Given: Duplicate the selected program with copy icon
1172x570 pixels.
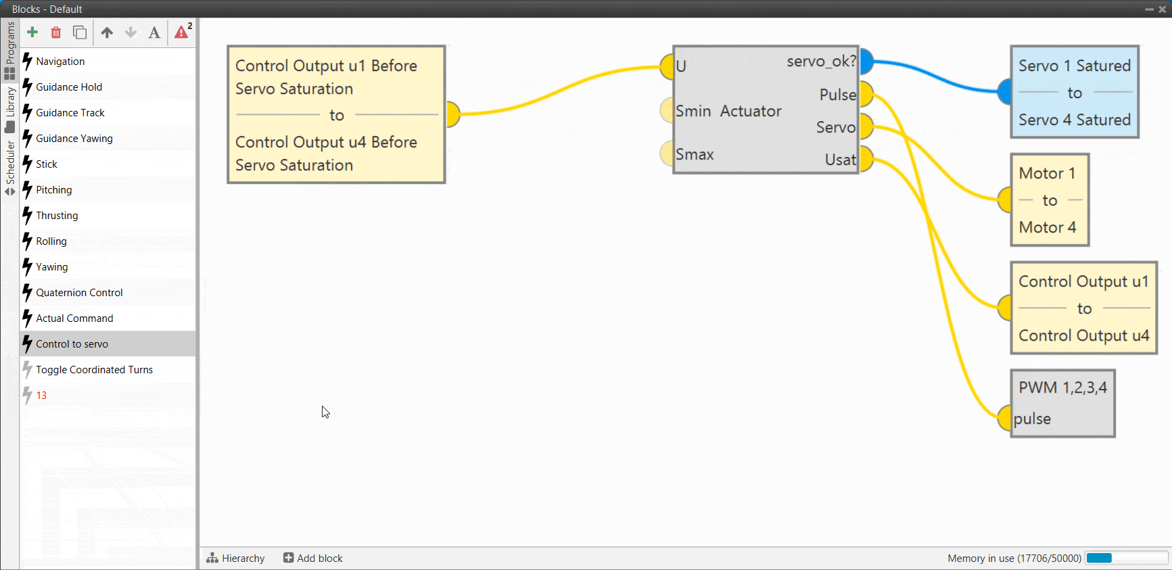Looking at the screenshot, I should click(x=80, y=32).
